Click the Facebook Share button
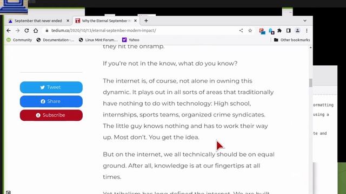346x194 pixels. pyautogui.click(x=51, y=101)
